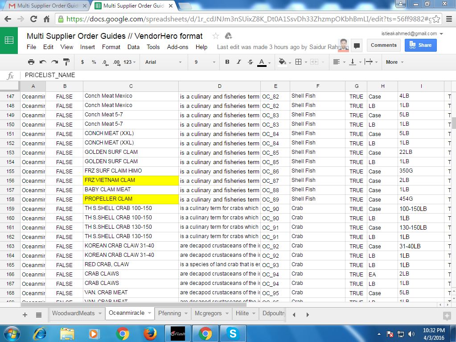Click the formula bar input
Viewport: 456px width, 342px height.
237,75
